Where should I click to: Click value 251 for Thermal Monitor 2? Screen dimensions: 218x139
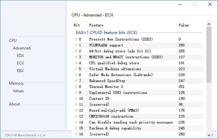[x=181, y=87]
